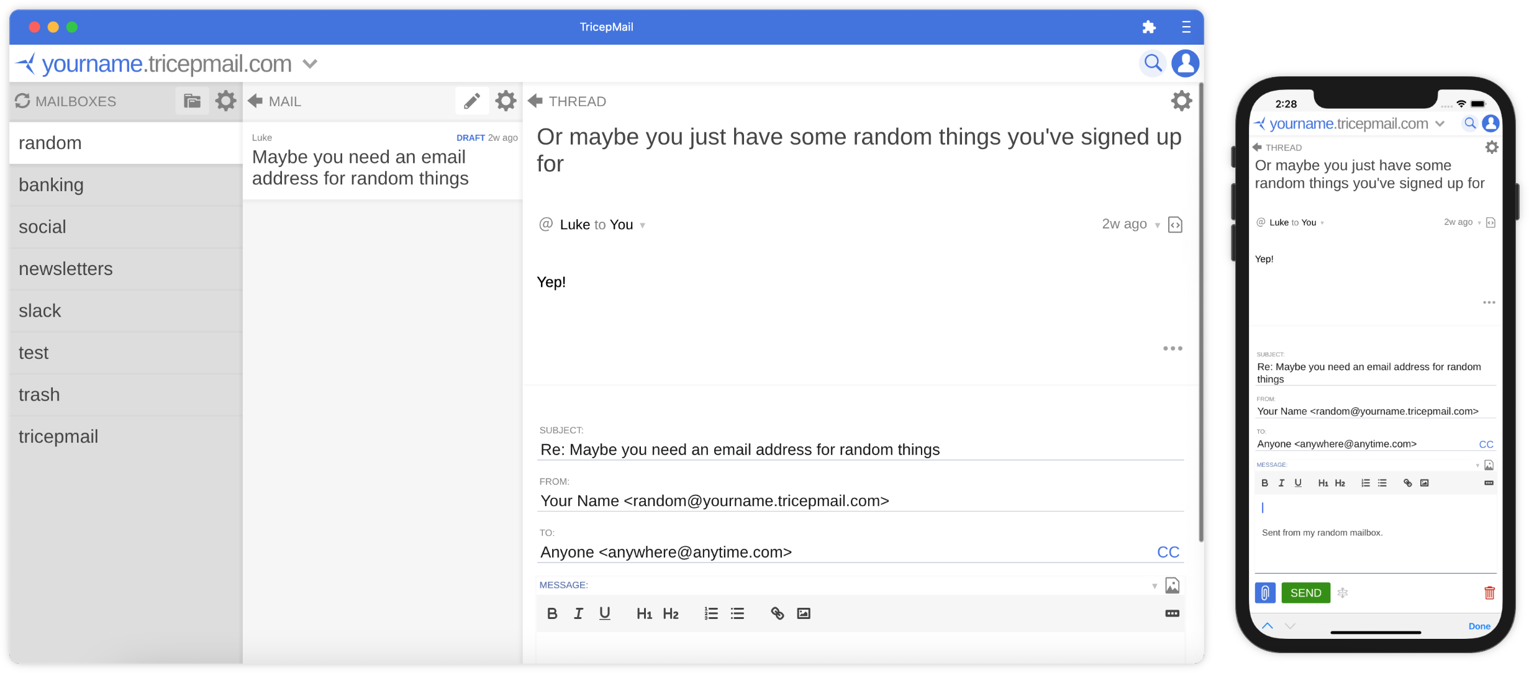Tap previous field up chevron on phone
1529x673 pixels.
coord(1268,626)
